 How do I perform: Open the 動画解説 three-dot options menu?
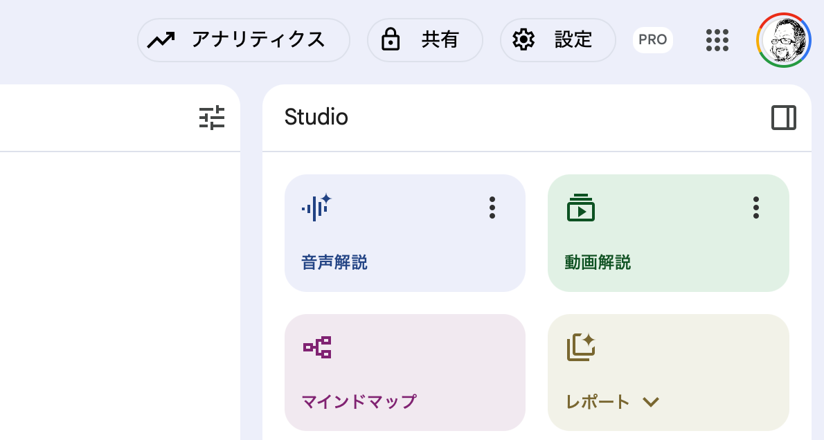click(x=755, y=207)
